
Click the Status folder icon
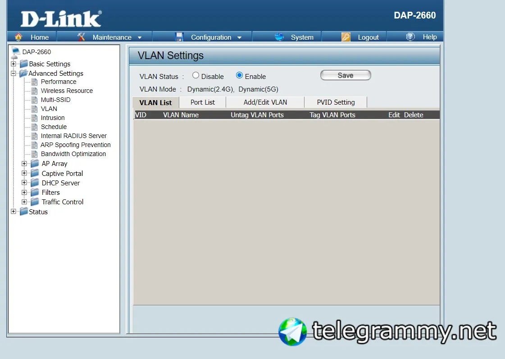click(x=24, y=212)
